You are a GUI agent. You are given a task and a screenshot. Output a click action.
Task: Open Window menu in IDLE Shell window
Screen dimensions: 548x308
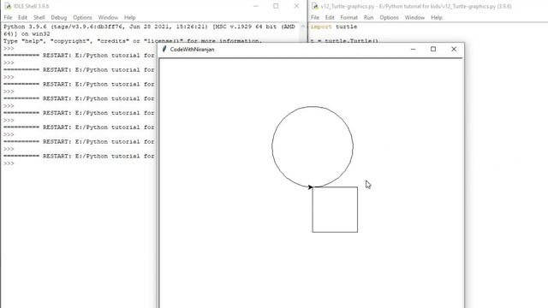pyautogui.click(x=108, y=17)
